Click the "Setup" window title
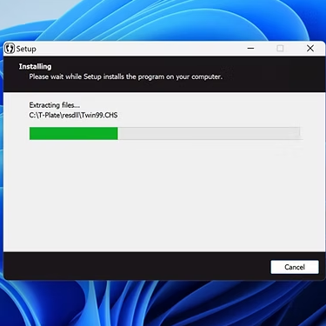This screenshot has width=326, height=326. pos(26,49)
